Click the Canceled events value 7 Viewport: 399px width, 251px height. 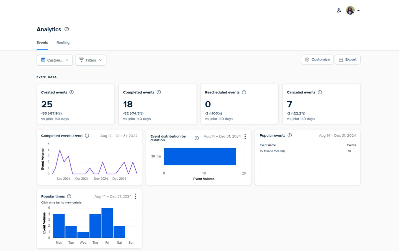[290, 104]
